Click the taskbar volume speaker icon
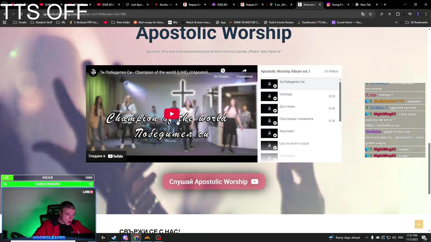 393,238
